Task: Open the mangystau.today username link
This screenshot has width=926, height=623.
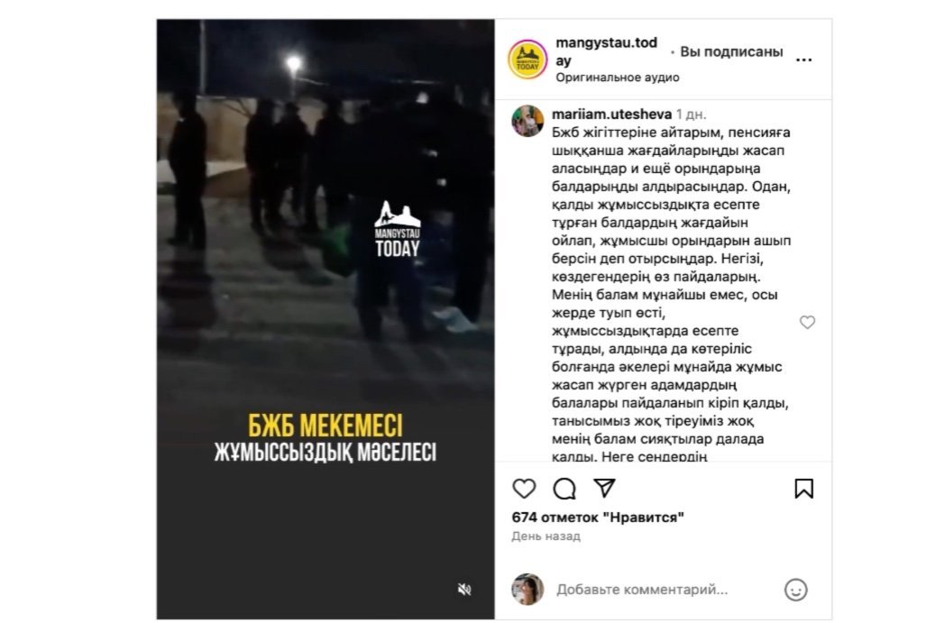Action: click(x=607, y=51)
